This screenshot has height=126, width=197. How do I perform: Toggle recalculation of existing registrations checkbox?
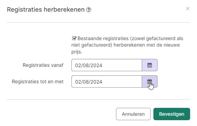coord(74,38)
